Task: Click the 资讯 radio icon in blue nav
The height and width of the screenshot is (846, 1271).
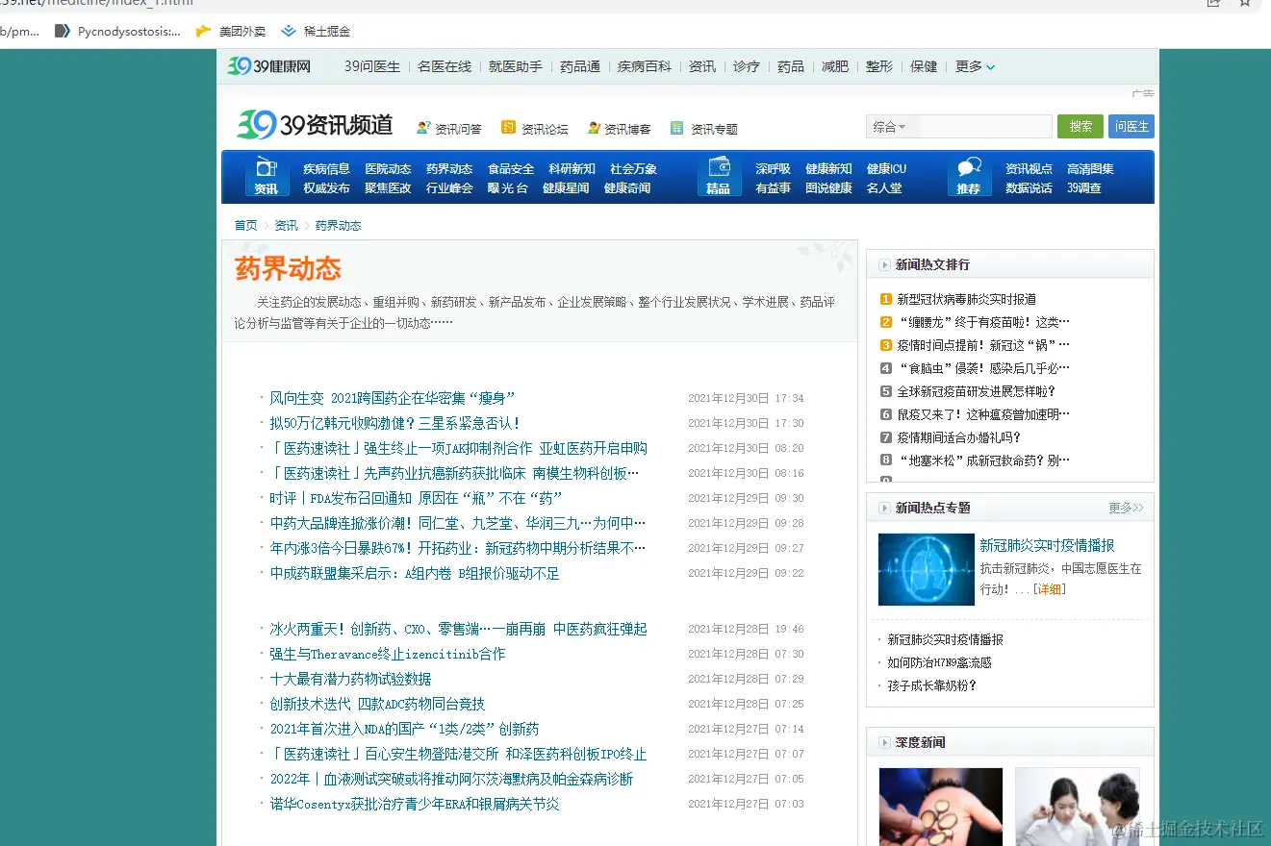Action: [x=267, y=176]
